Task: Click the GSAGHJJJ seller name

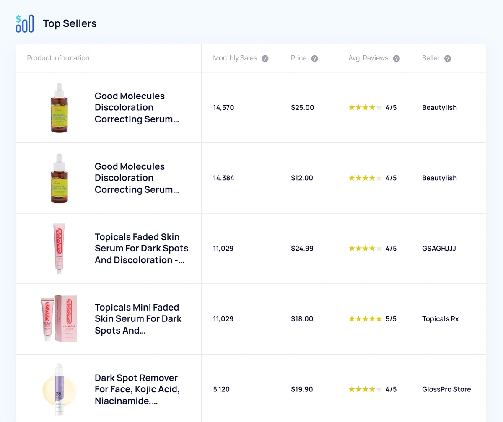Action: point(439,249)
